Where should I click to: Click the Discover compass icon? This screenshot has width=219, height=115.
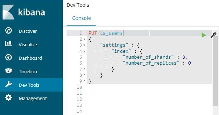pyautogui.click(x=8, y=31)
